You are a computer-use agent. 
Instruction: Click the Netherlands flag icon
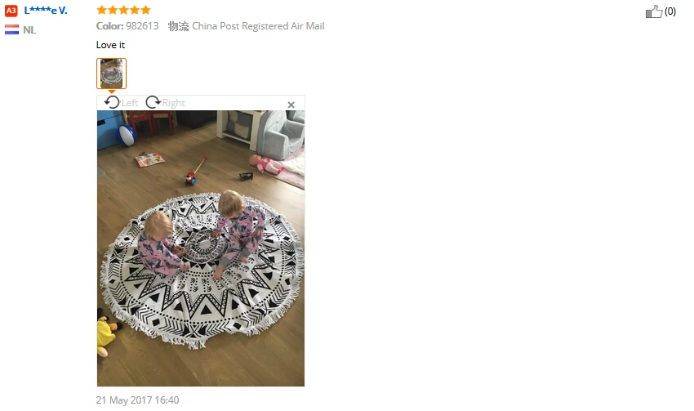point(12,29)
